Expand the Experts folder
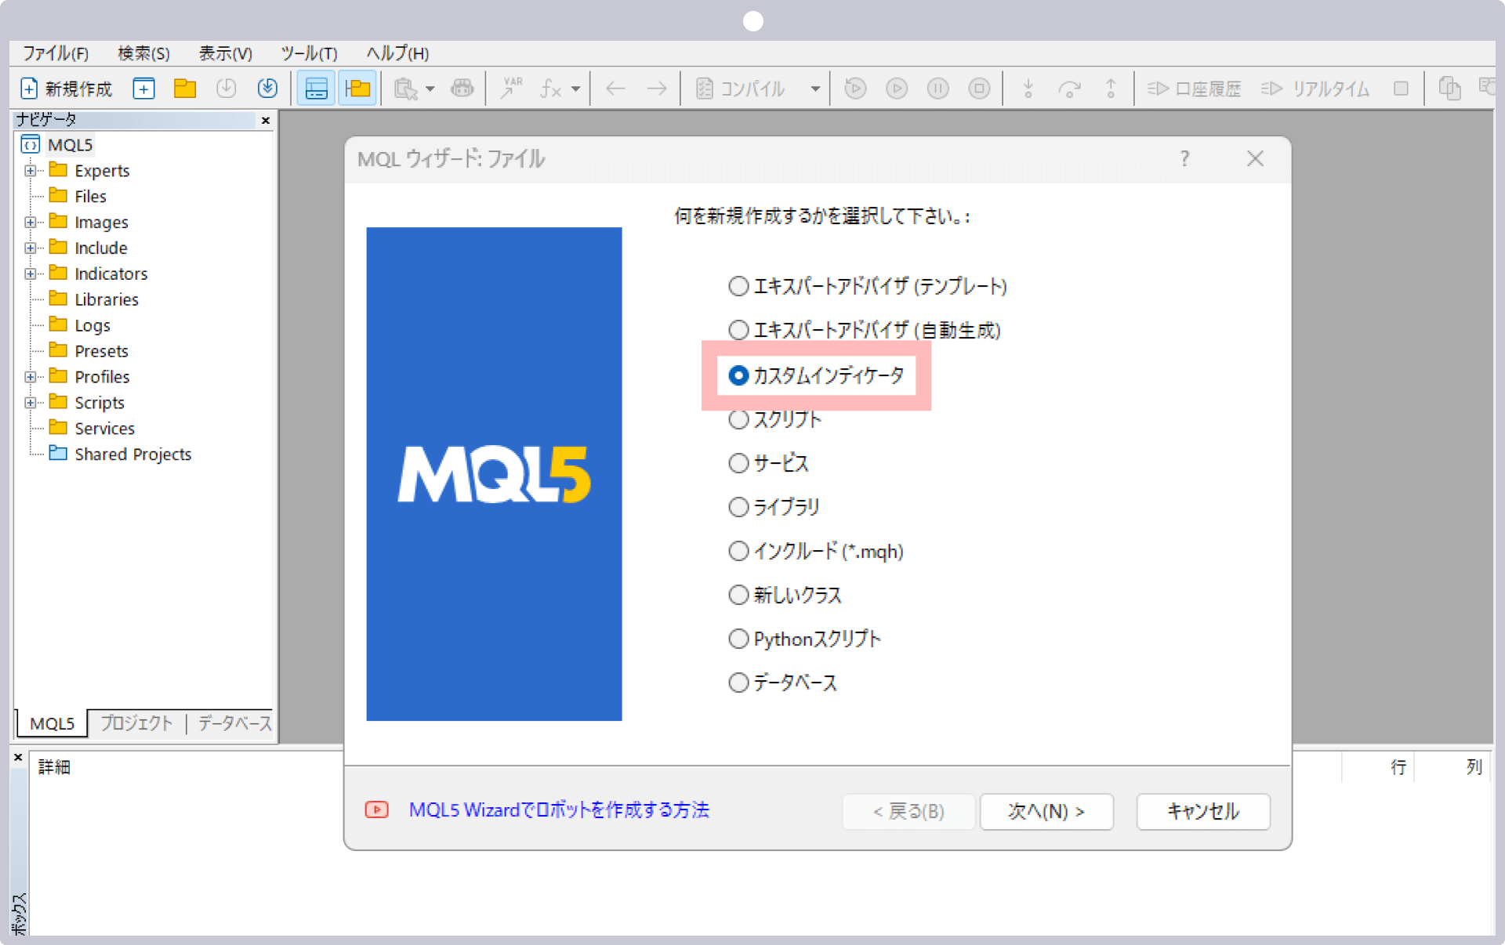This screenshot has height=945, width=1505. pos(30,170)
